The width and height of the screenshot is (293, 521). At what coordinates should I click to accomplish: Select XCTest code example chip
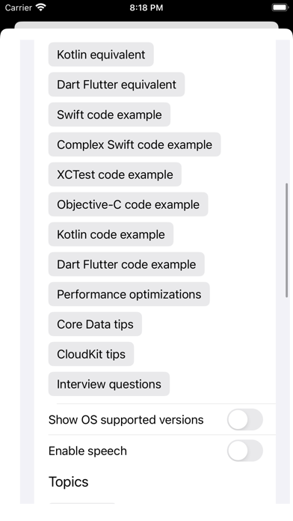click(x=115, y=174)
